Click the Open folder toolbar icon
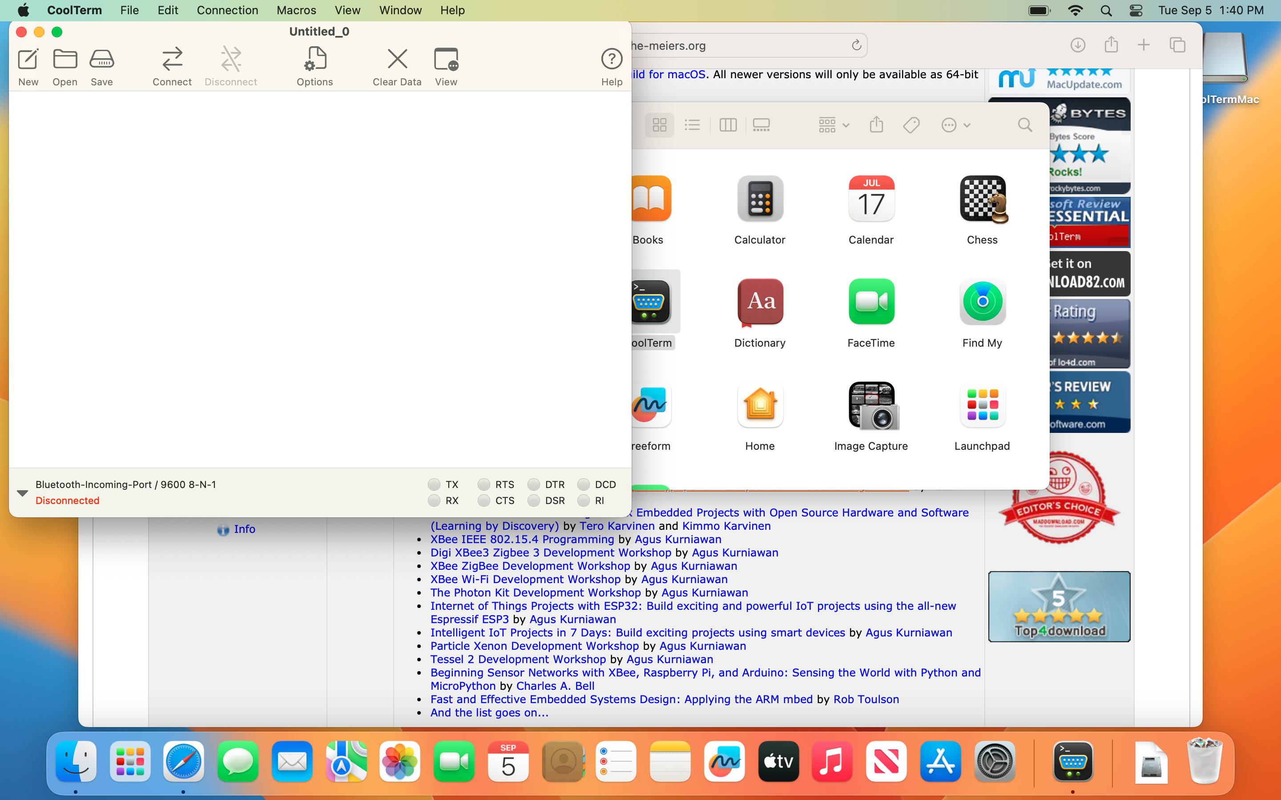1281x800 pixels. [64, 60]
